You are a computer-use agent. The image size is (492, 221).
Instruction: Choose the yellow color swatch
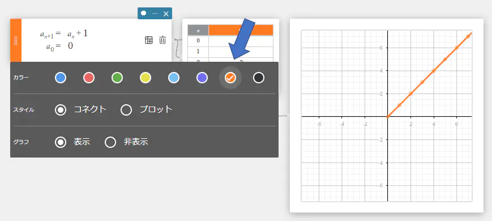(146, 78)
